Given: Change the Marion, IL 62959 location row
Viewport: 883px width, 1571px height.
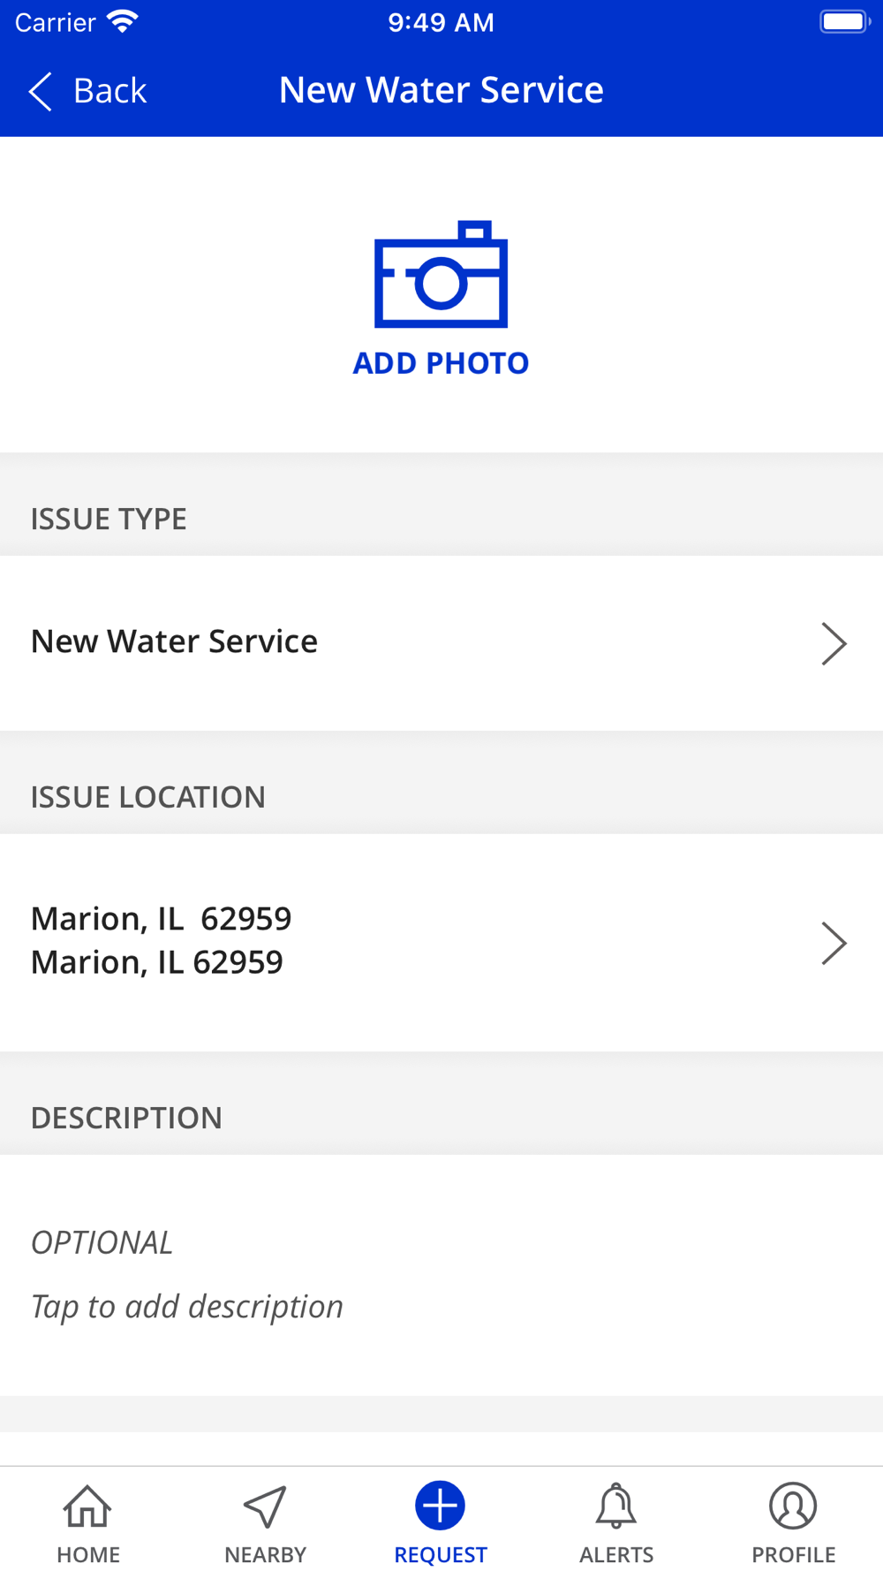Looking at the screenshot, I should (x=441, y=942).
